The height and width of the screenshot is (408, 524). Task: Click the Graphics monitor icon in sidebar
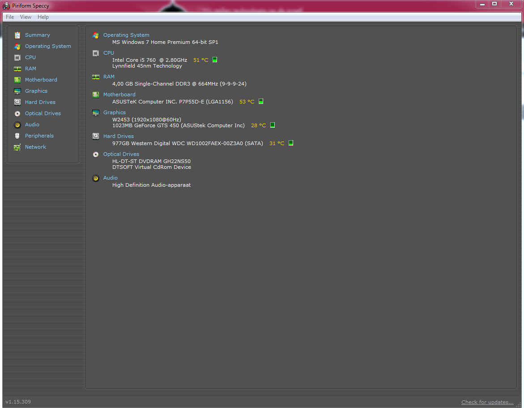pos(17,91)
